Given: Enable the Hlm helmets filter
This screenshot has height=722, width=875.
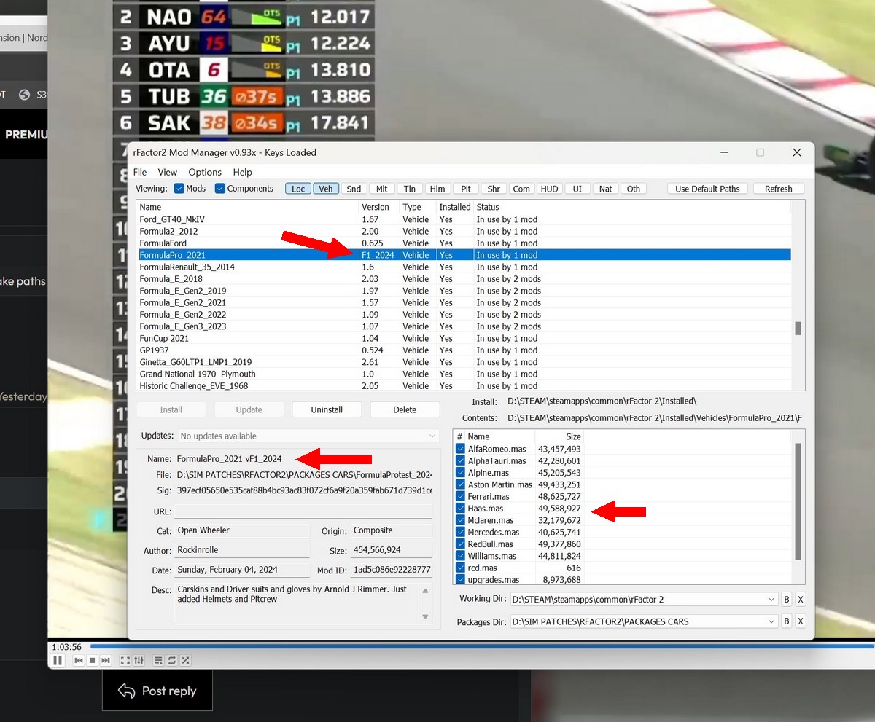Looking at the screenshot, I should [x=437, y=189].
